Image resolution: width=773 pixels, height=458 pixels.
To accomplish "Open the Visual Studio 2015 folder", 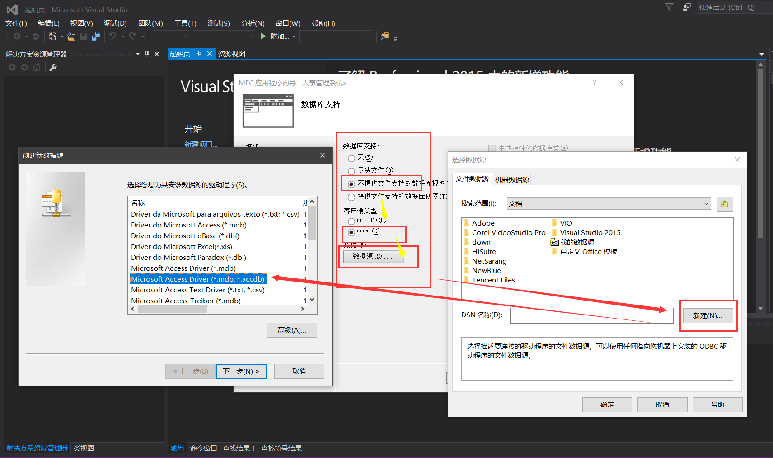I will coord(586,232).
